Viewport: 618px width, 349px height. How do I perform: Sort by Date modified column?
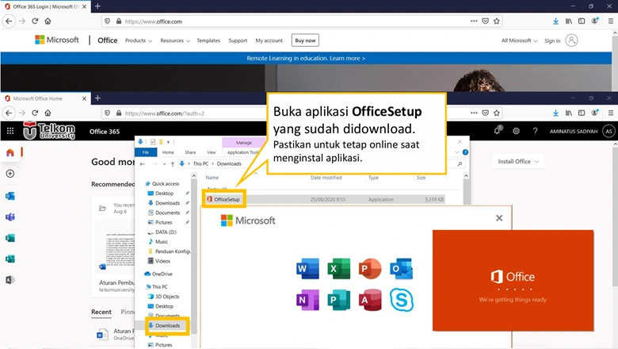click(x=326, y=178)
